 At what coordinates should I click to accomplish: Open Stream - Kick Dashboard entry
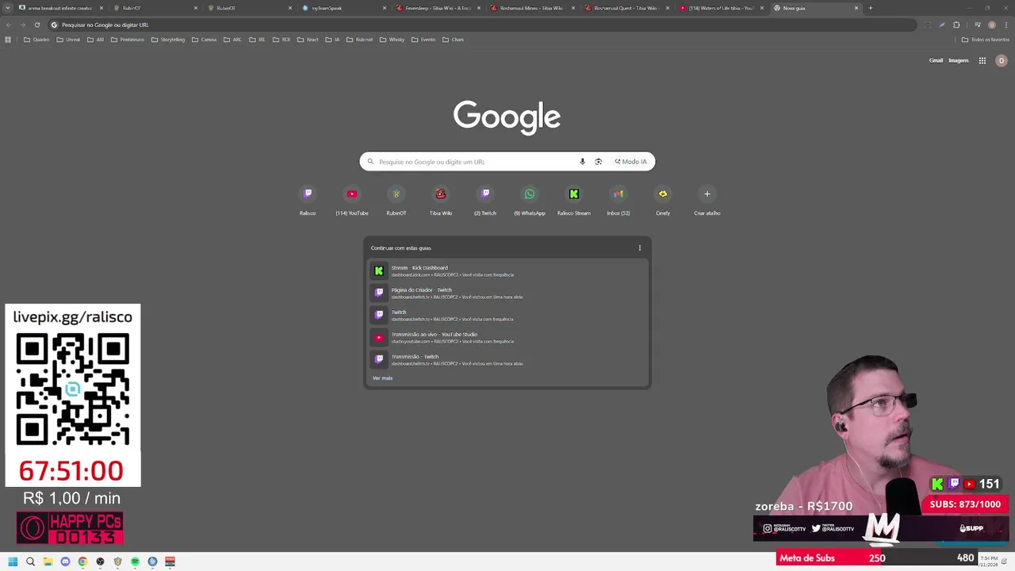pyautogui.click(x=507, y=271)
